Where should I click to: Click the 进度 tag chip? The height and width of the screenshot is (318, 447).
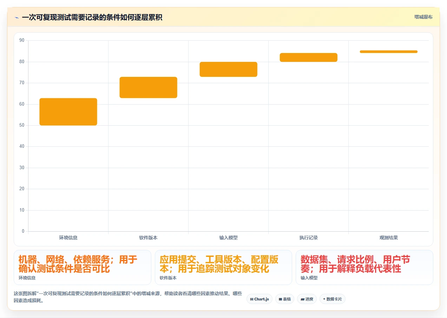point(307,299)
